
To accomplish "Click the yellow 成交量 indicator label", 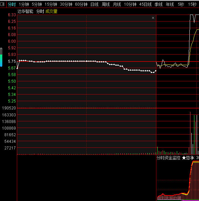I will [51, 11].
